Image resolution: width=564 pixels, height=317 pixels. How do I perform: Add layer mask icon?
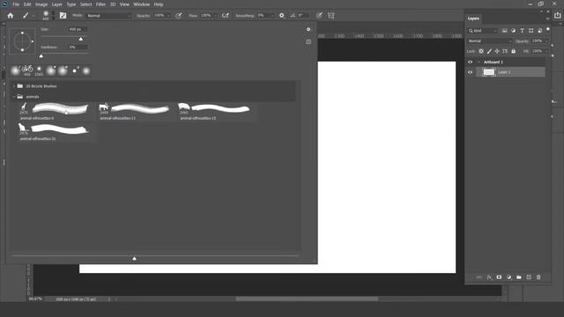pyautogui.click(x=499, y=277)
